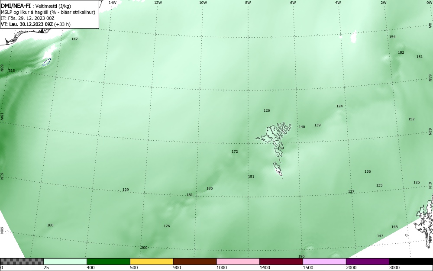Click the 154 value near top right
Screen dimensions: 433x271
(392, 37)
